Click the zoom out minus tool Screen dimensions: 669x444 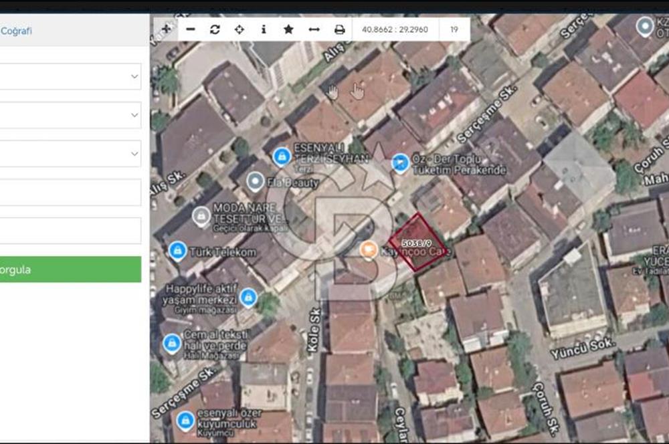[x=191, y=29]
